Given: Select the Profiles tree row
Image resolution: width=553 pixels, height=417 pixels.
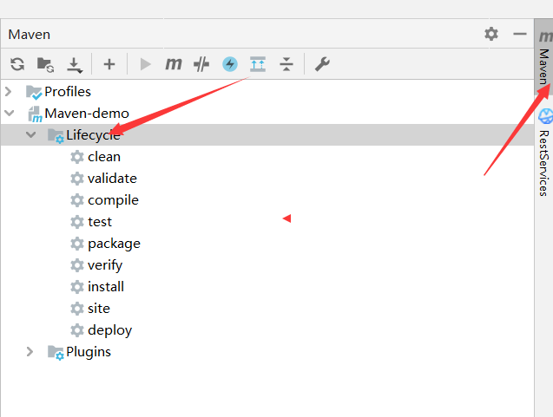Looking at the screenshot, I should [x=267, y=92].
